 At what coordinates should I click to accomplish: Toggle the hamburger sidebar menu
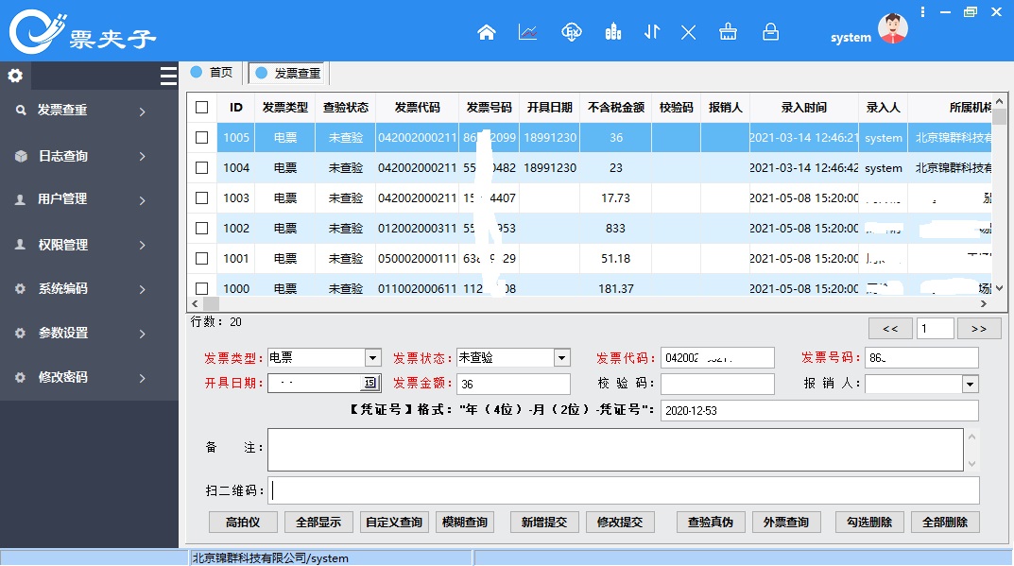(x=168, y=76)
